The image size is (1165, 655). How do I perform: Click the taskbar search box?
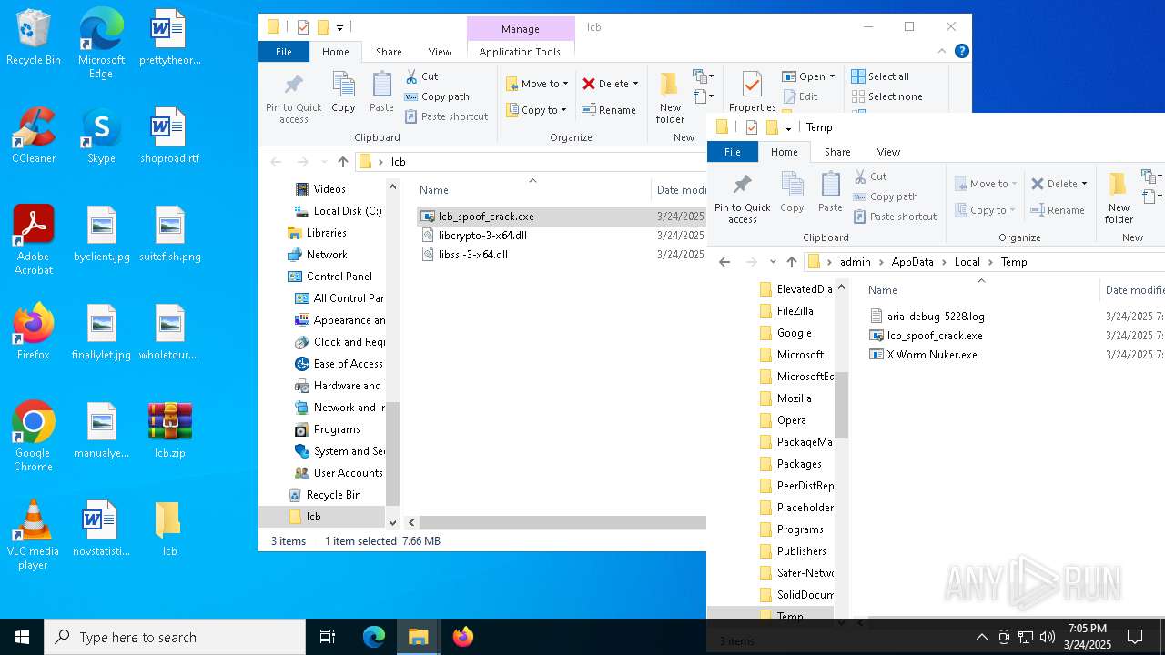click(175, 637)
